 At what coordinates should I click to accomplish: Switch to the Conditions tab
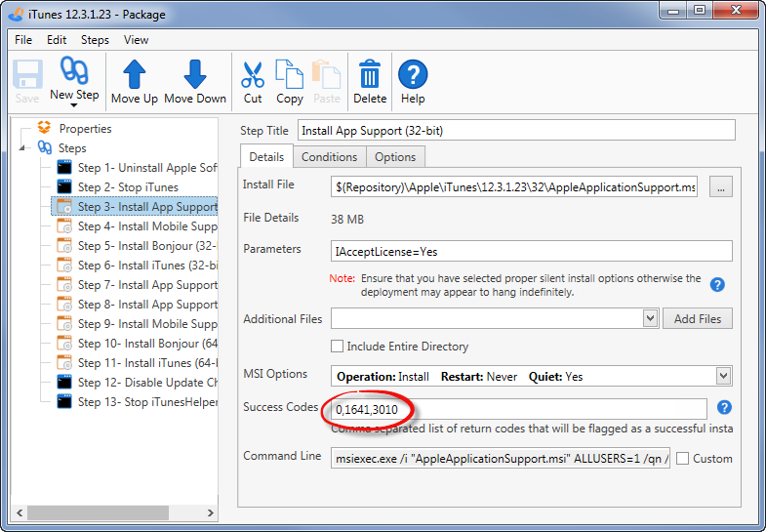[329, 157]
